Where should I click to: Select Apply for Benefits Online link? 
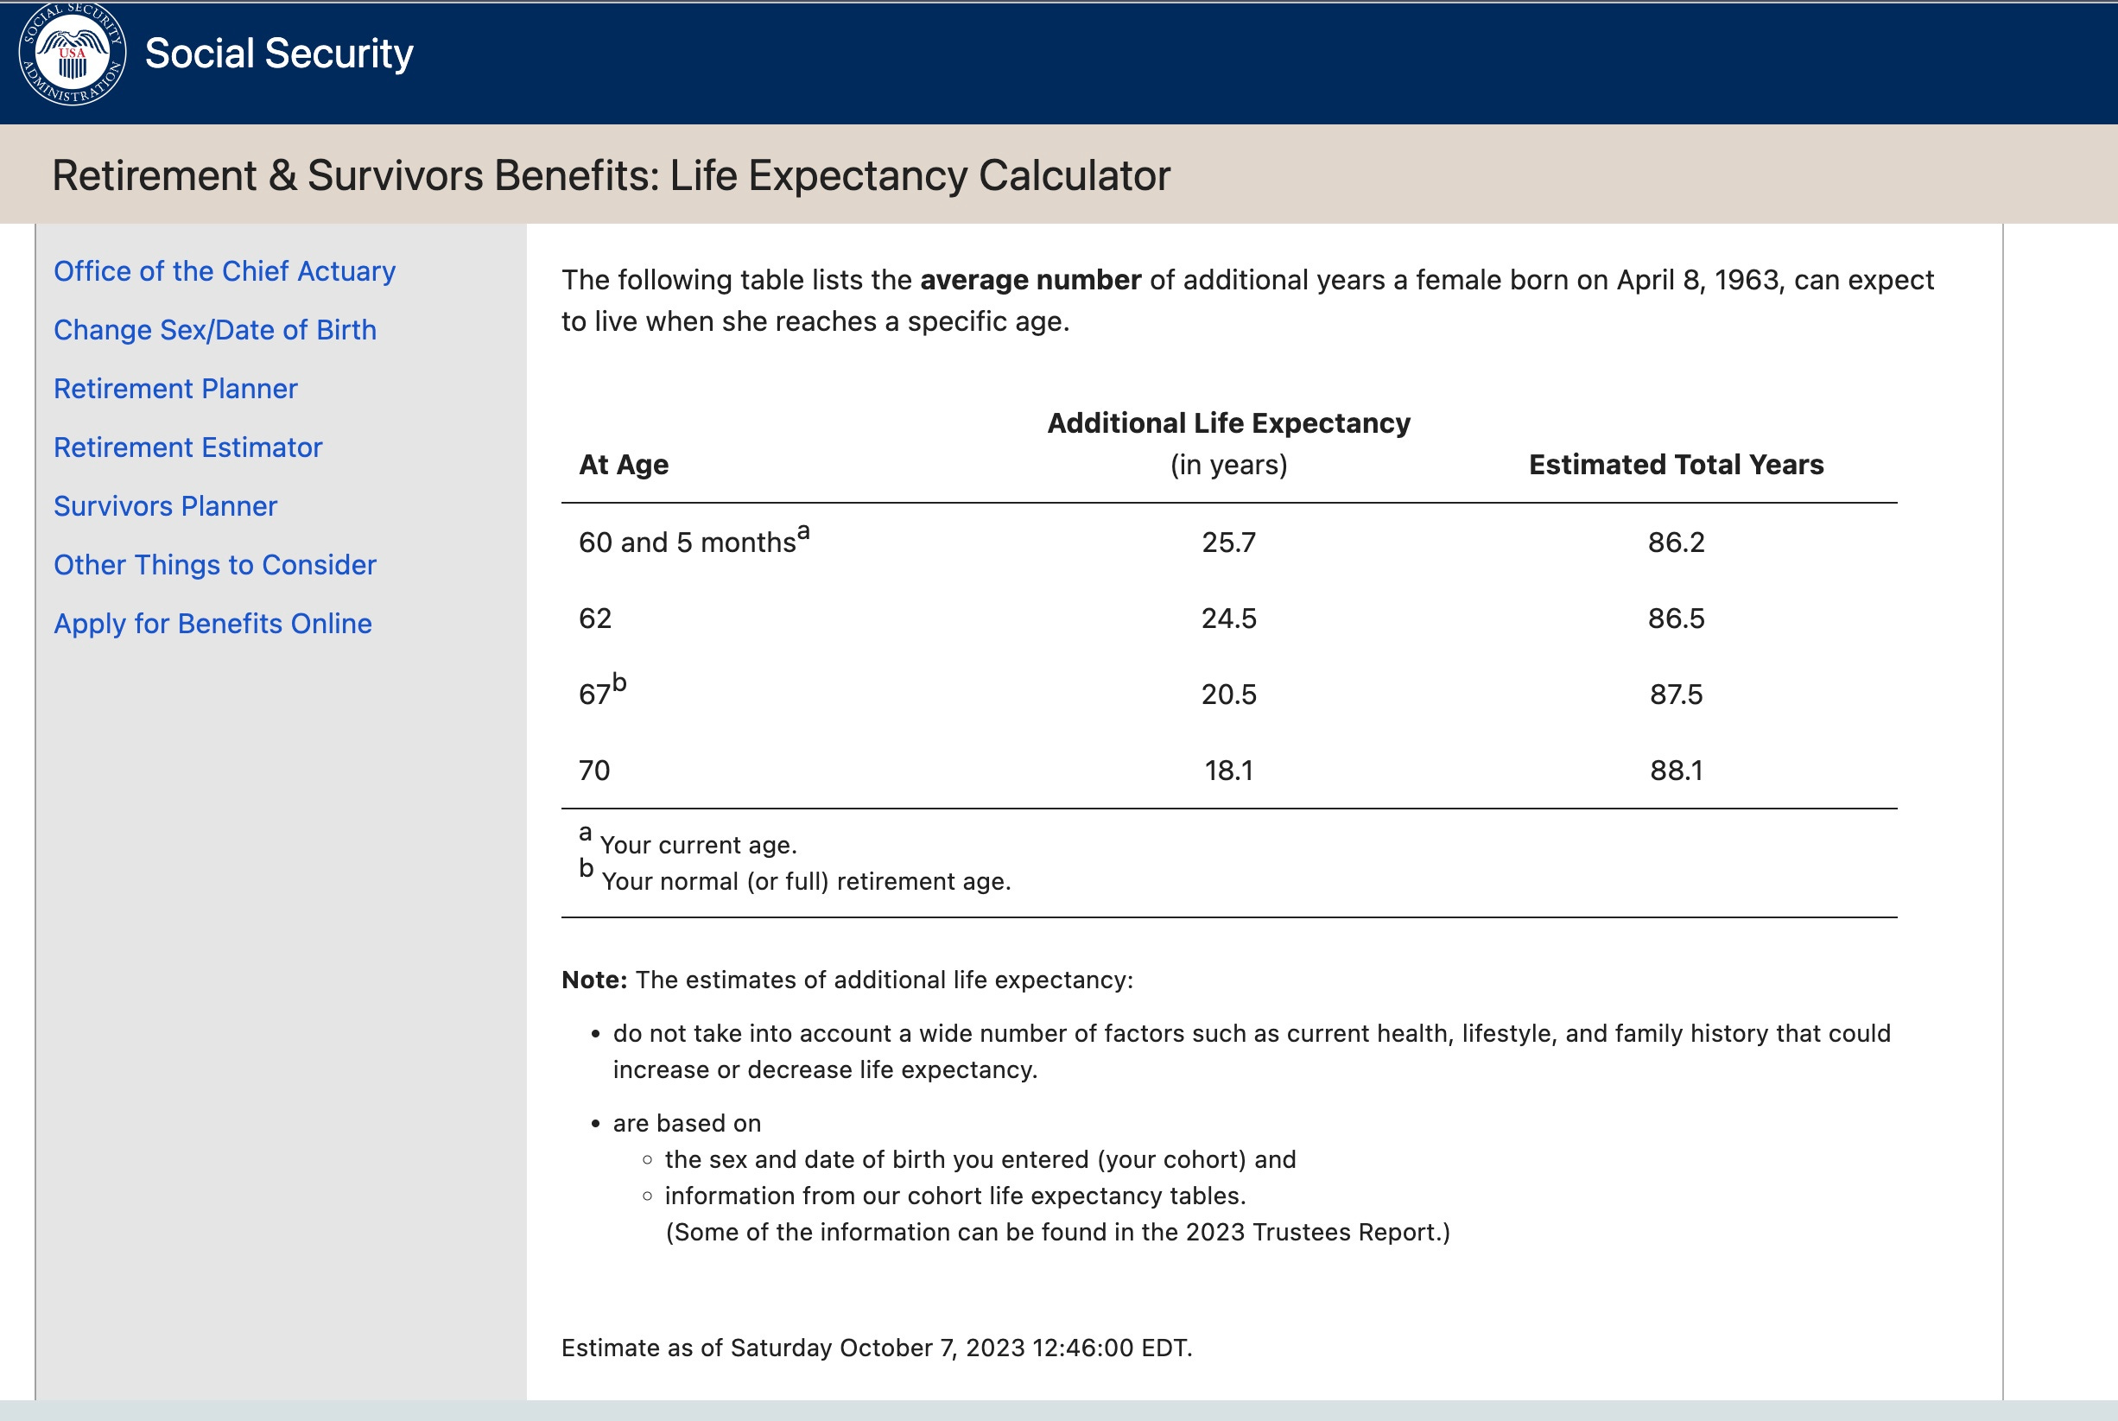[213, 624]
